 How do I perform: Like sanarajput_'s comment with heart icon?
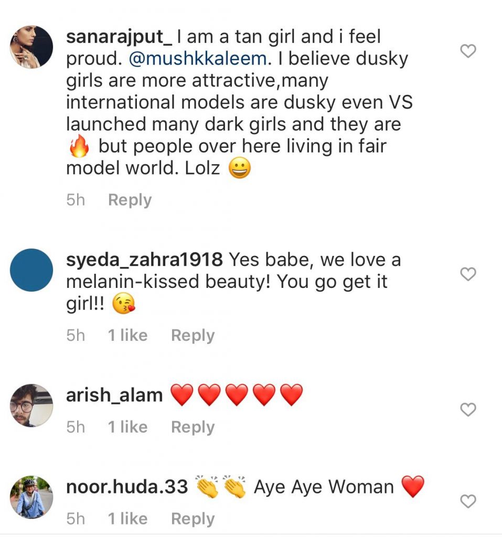(468, 51)
